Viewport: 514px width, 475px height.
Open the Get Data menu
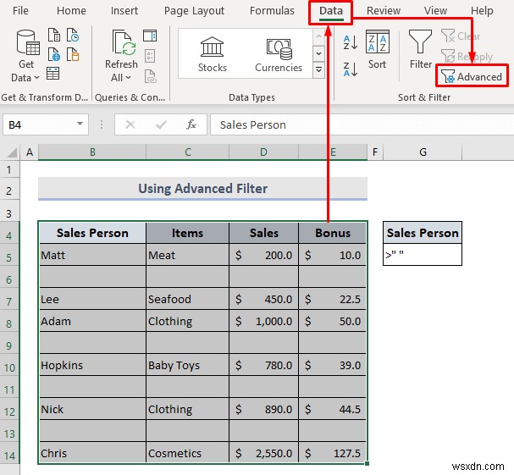point(26,56)
